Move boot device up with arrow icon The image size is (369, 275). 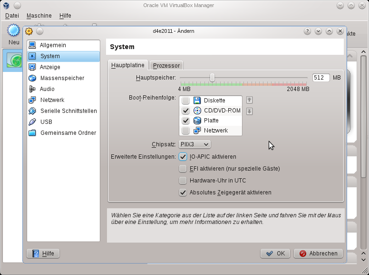250,100
